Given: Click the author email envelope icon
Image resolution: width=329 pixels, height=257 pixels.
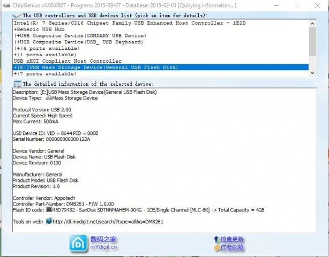Looking at the screenshot, I should [x=216, y=247].
